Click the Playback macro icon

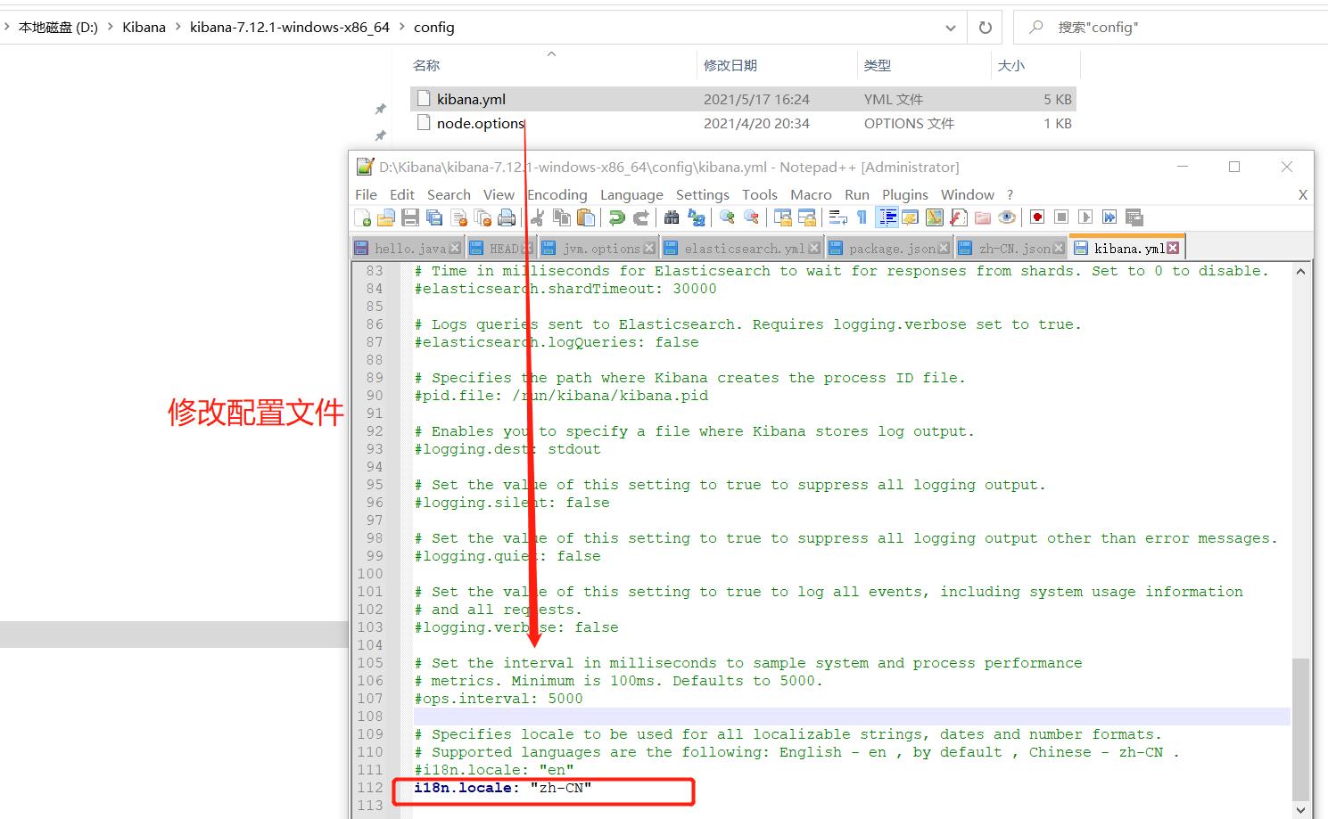(x=1085, y=217)
